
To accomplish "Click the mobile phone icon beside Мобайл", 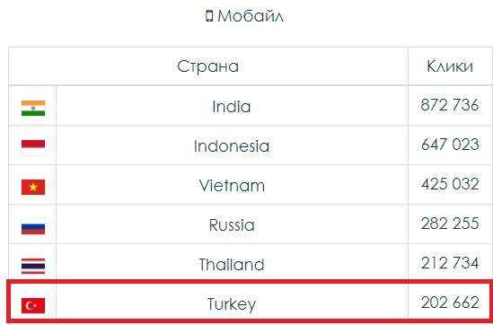I will tap(209, 16).
